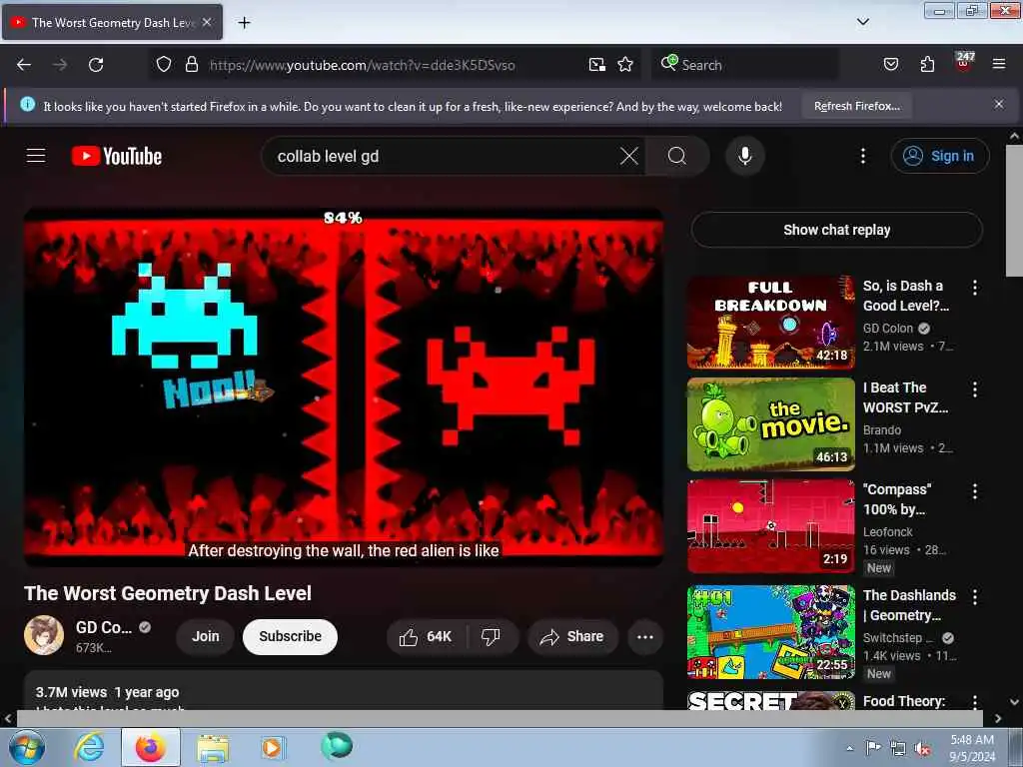Go to the YouTube home logo
Viewport: 1023px width, 767px height.
(117, 156)
